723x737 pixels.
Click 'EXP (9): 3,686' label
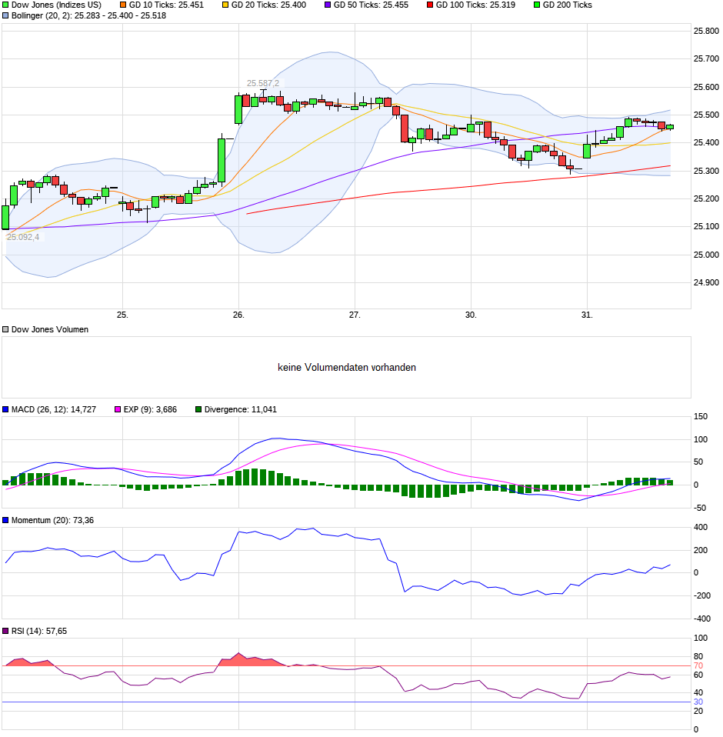150,410
